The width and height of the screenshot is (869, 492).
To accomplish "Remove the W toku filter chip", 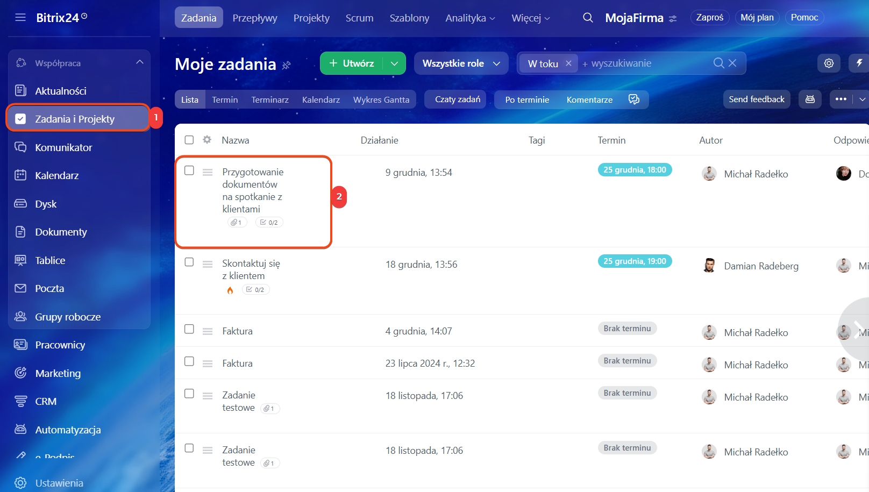I will pos(568,63).
